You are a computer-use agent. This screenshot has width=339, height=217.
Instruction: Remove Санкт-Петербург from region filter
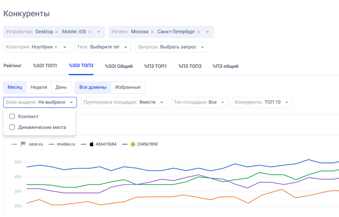[198, 32]
